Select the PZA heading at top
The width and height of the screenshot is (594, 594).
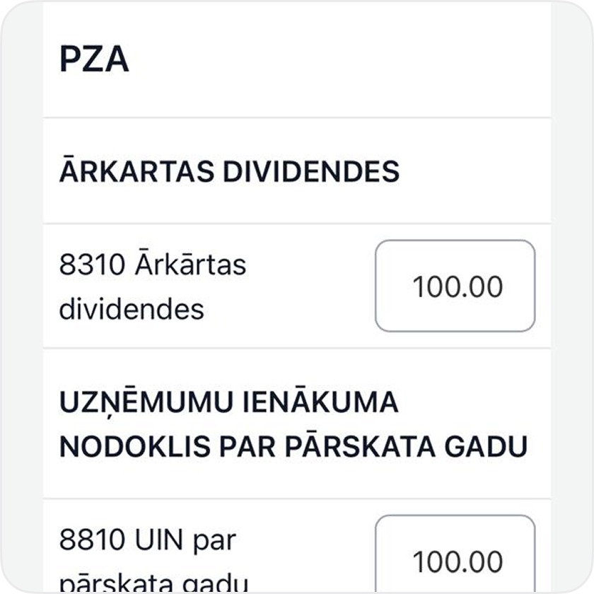coord(94,59)
